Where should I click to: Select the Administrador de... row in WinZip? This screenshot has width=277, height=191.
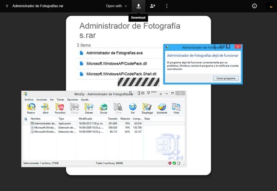(x=104, y=123)
